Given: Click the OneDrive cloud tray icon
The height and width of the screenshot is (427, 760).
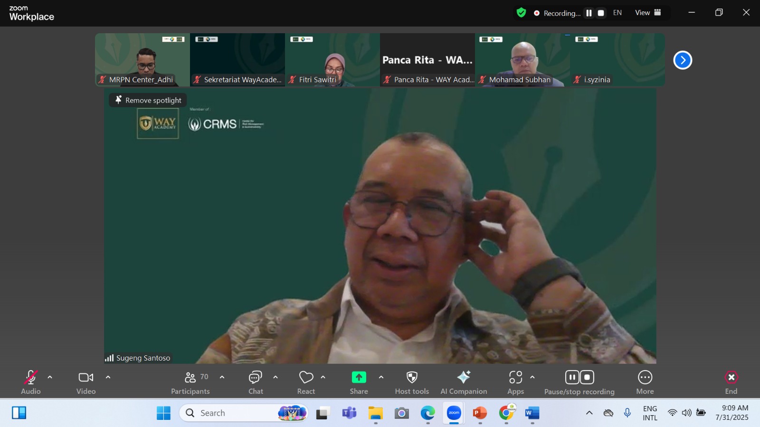Looking at the screenshot, I should pyautogui.click(x=608, y=413).
